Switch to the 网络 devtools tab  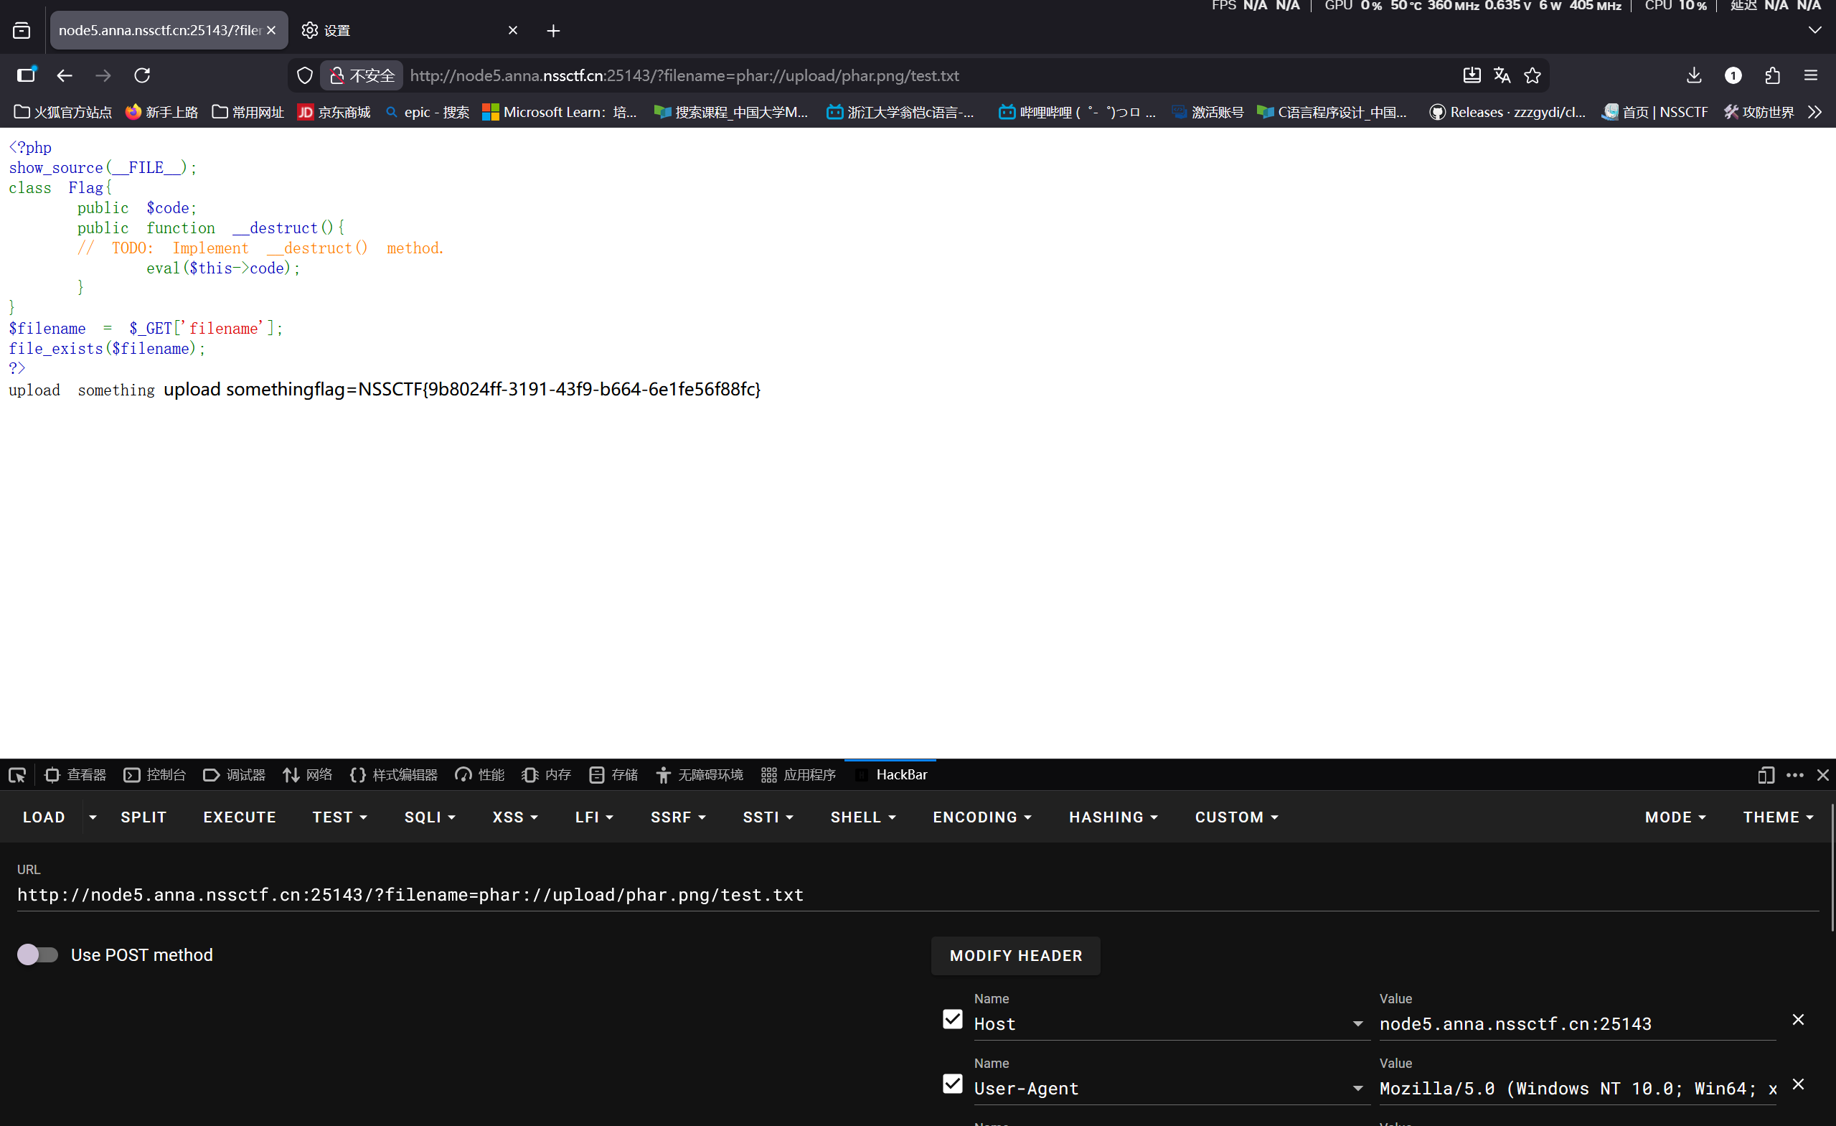tap(308, 775)
